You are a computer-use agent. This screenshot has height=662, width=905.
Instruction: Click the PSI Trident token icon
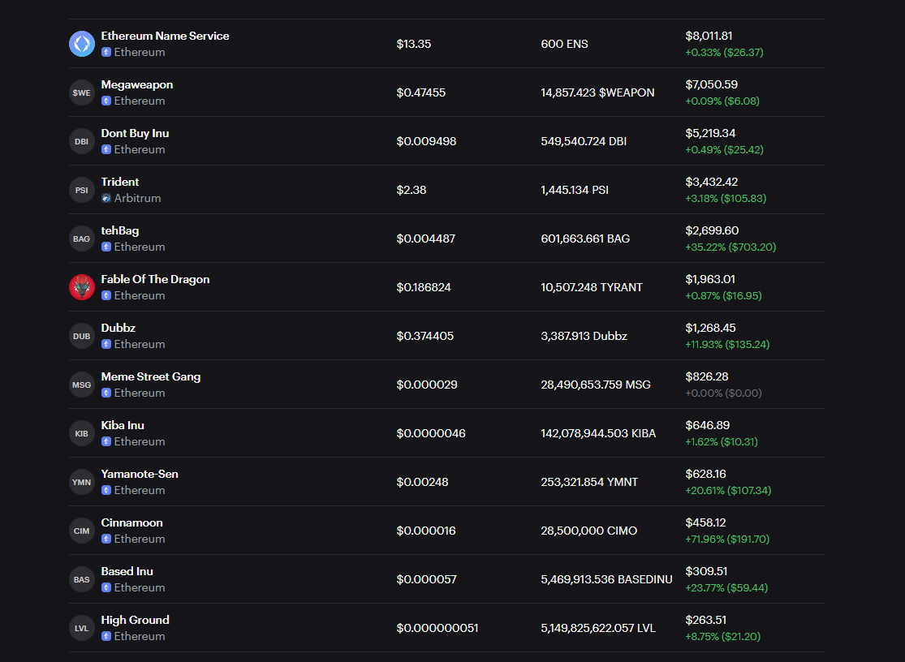pyautogui.click(x=82, y=190)
